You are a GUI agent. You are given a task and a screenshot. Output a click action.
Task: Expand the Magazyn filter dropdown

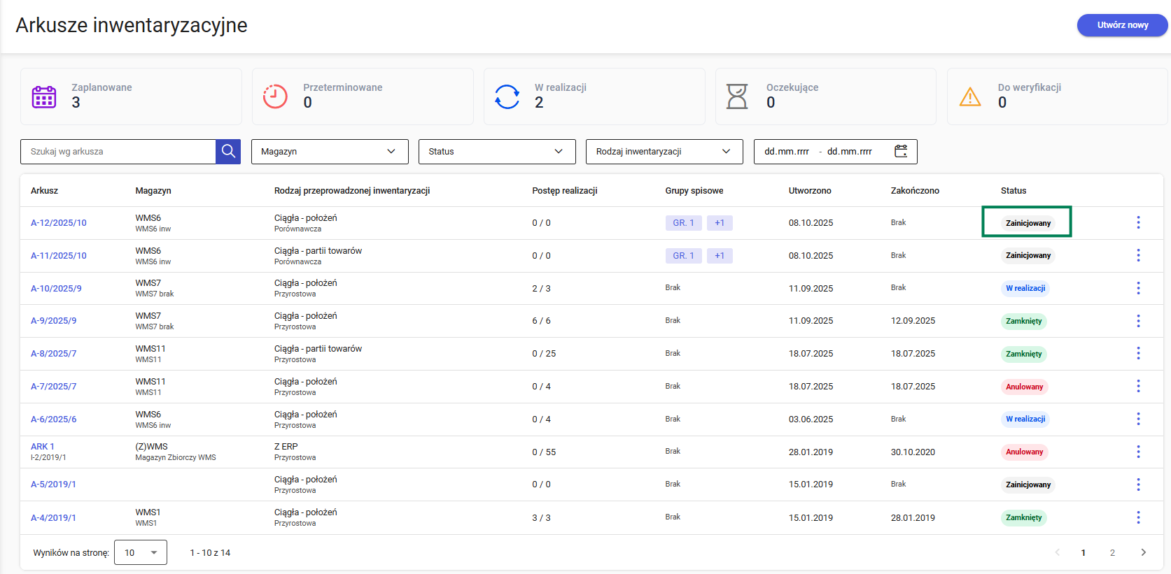coord(329,152)
